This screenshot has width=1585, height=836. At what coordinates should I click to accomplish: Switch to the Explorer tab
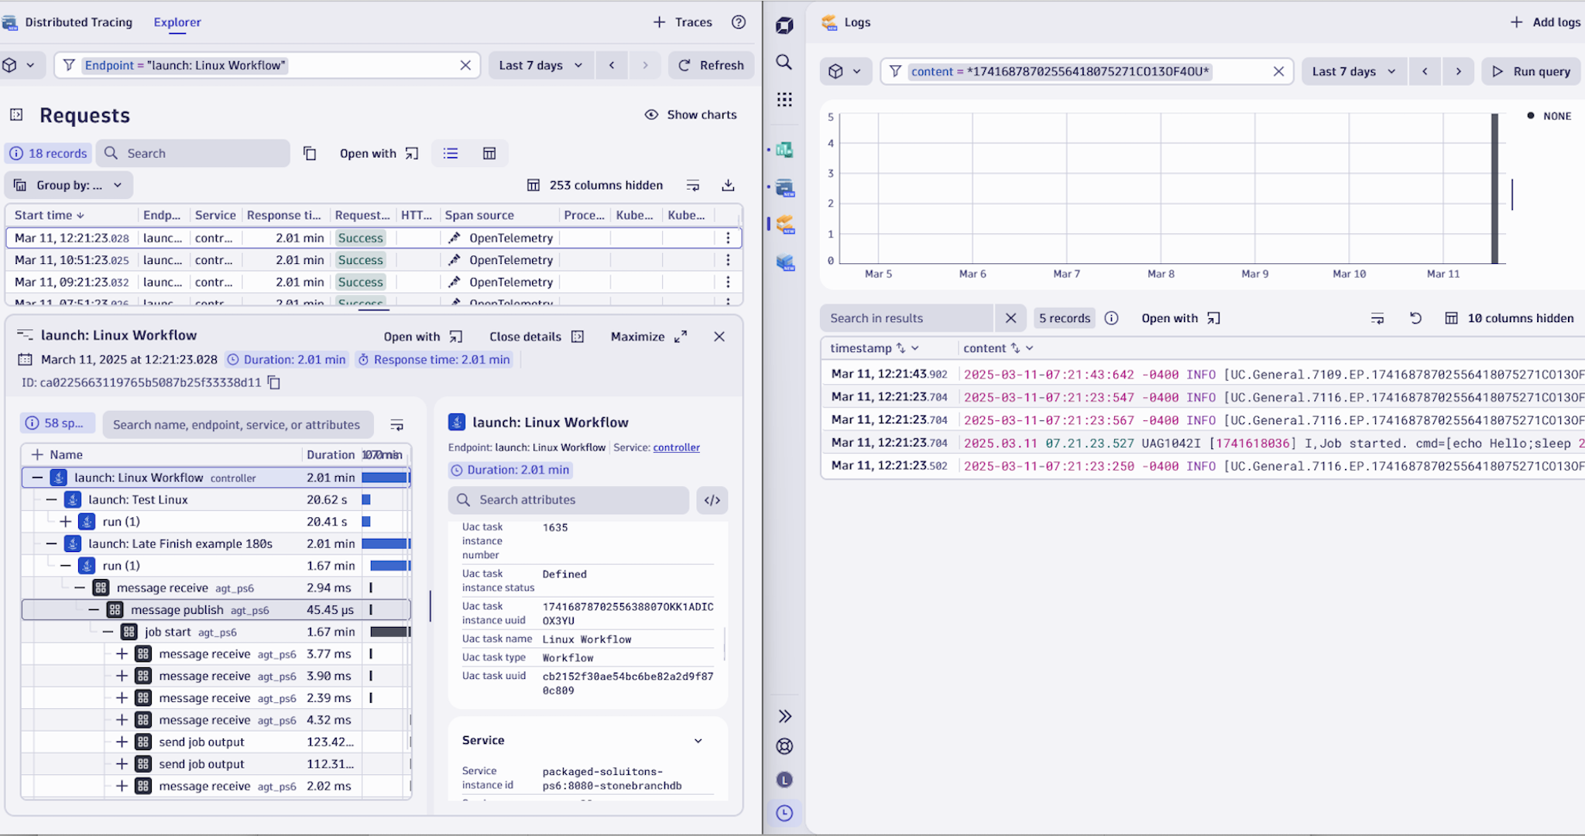pyautogui.click(x=177, y=22)
